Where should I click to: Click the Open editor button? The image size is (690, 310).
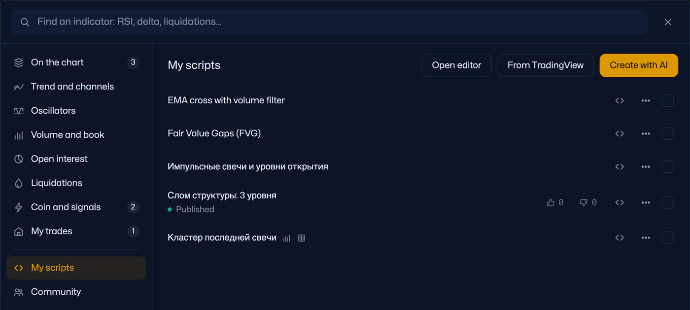tap(456, 65)
